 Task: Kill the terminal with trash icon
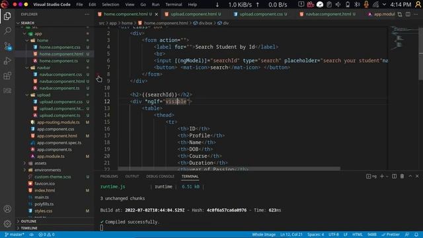[402, 177]
